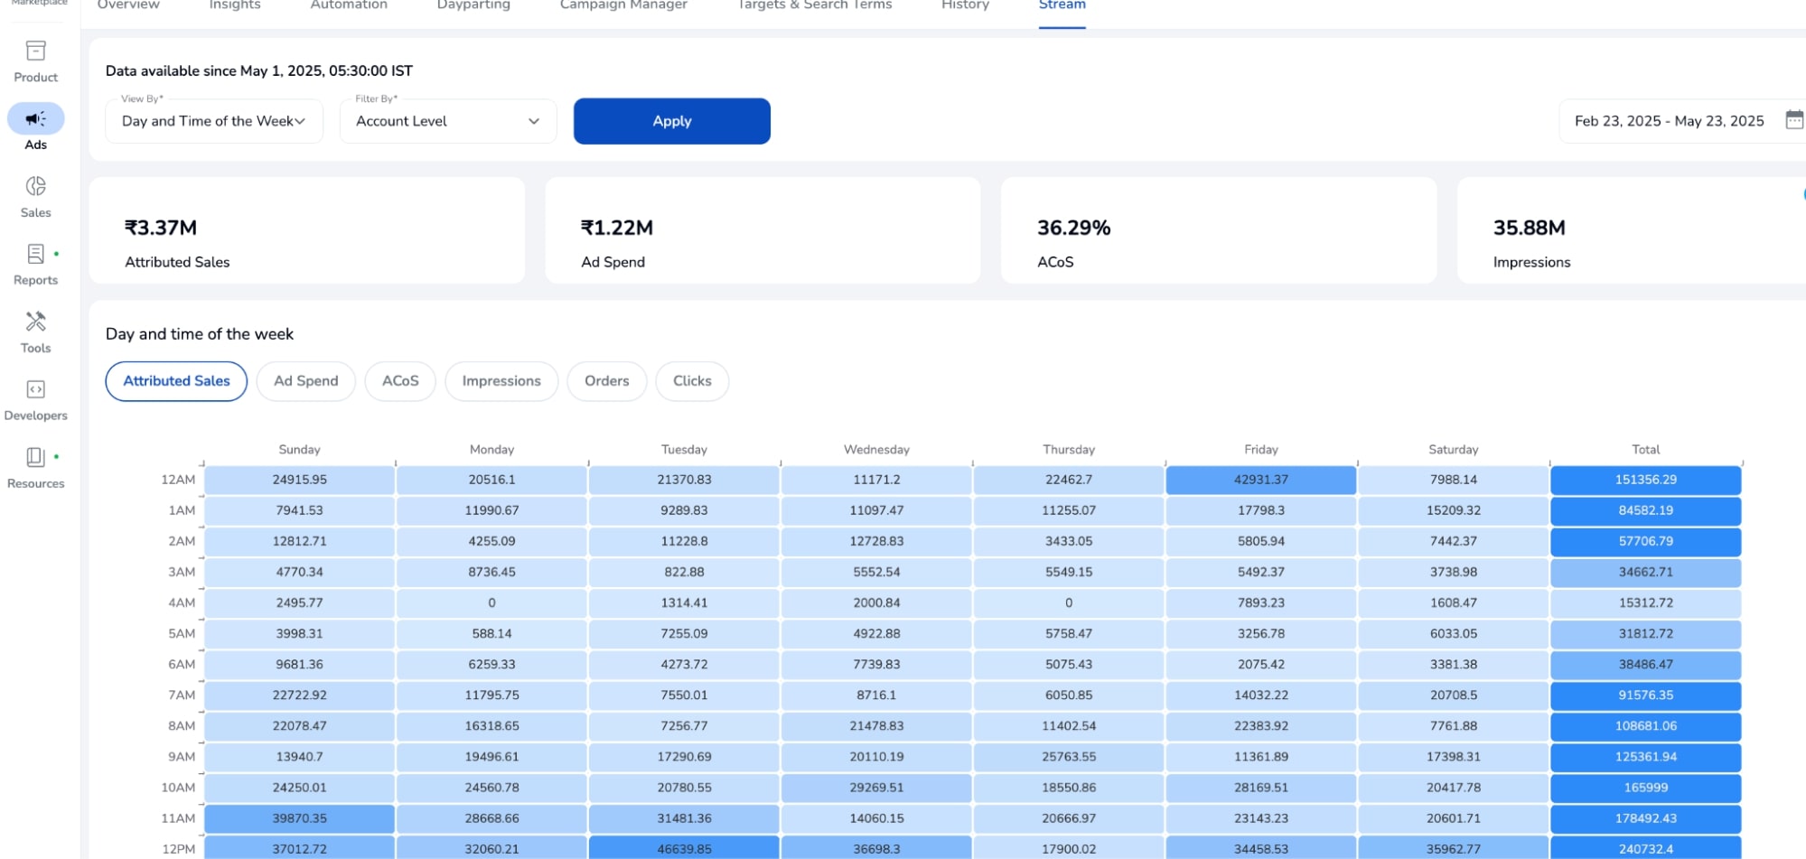Image resolution: width=1806 pixels, height=859 pixels.
Task: Click Thursday 9AM cell 25763.55
Action: tap(1069, 757)
